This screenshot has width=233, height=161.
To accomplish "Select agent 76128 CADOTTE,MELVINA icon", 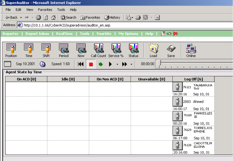I will click(177, 145).
